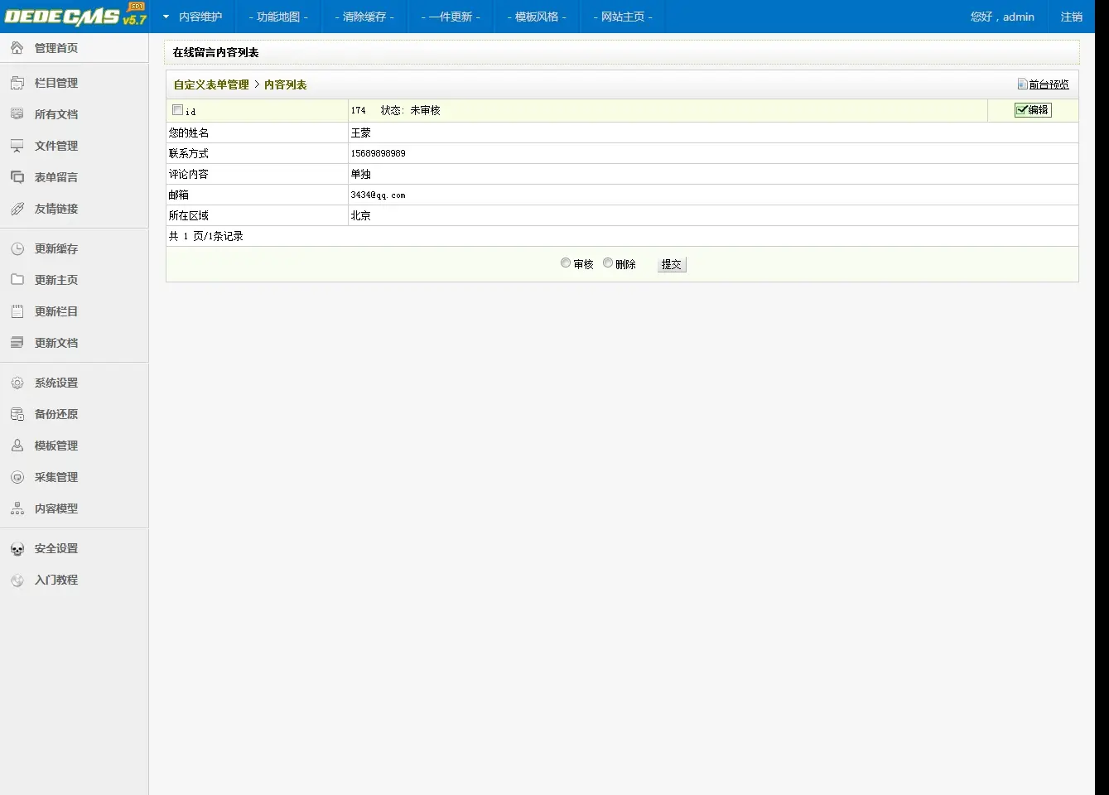The width and height of the screenshot is (1109, 795).
Task: Click the clock icon beside 更新缓存
Action: click(17, 248)
